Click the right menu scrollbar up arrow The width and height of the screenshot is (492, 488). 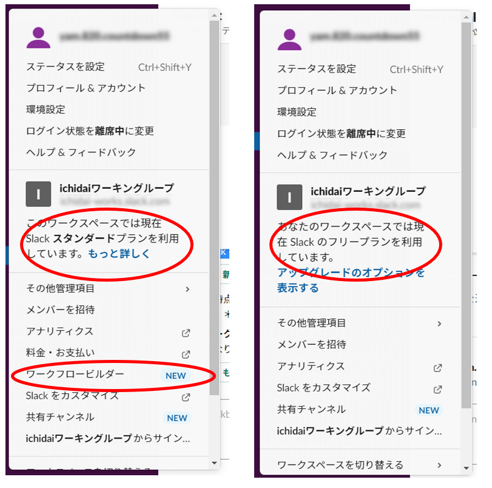[x=467, y=17]
